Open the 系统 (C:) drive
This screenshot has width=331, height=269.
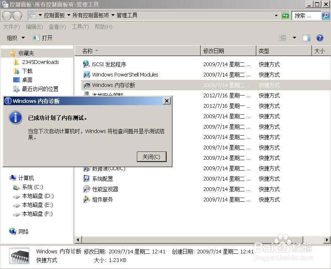coord(28,187)
